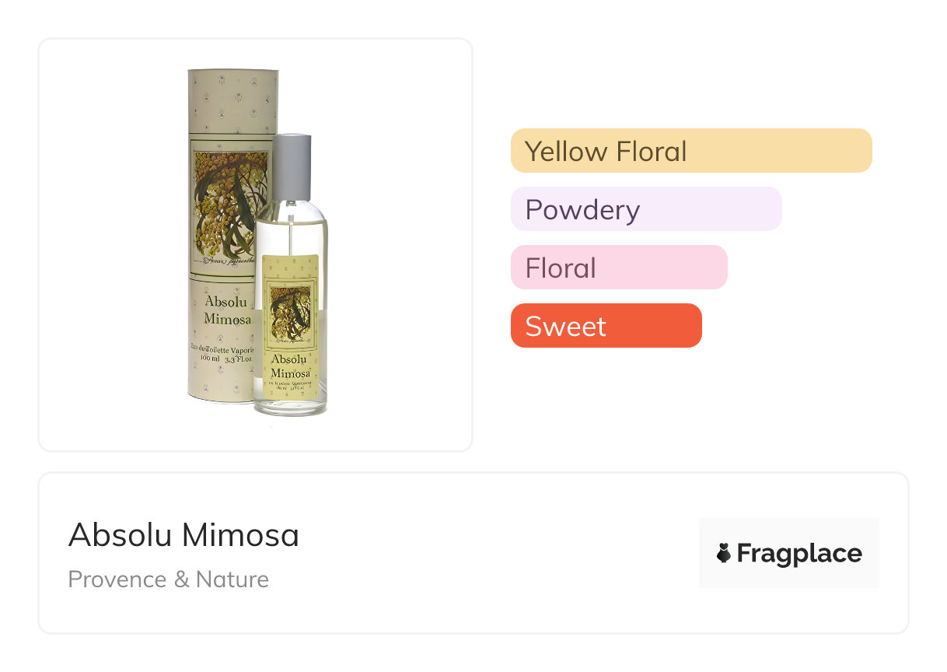Open the Absolu Mimosa product title
This screenshot has height=672, width=947.
(183, 535)
